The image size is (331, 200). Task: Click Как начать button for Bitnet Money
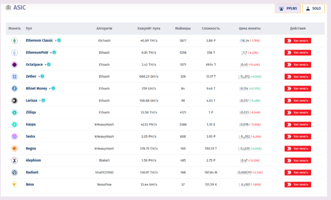point(298,89)
